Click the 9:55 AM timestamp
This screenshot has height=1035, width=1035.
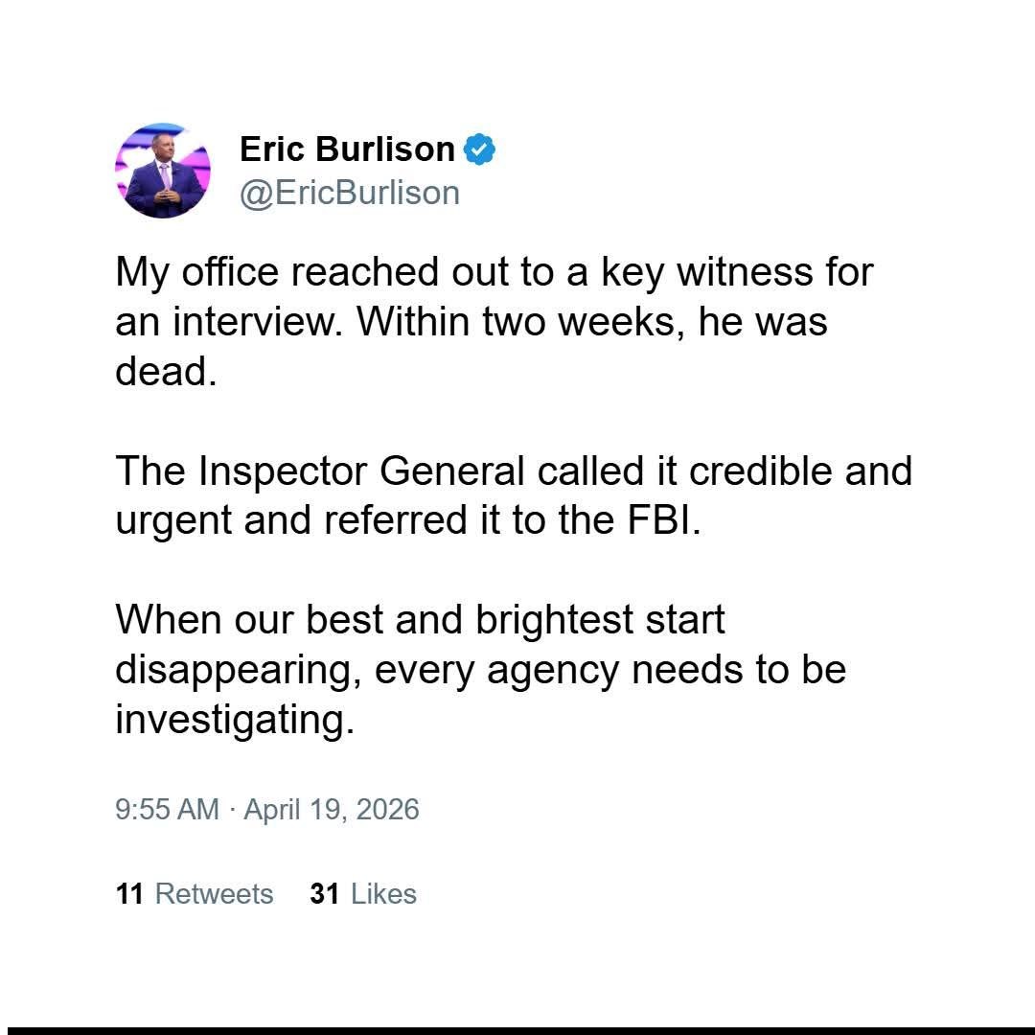coord(167,809)
